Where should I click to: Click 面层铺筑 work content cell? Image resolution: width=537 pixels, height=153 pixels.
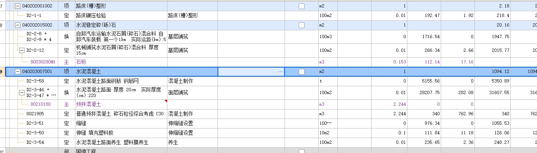pyautogui.click(x=178, y=92)
